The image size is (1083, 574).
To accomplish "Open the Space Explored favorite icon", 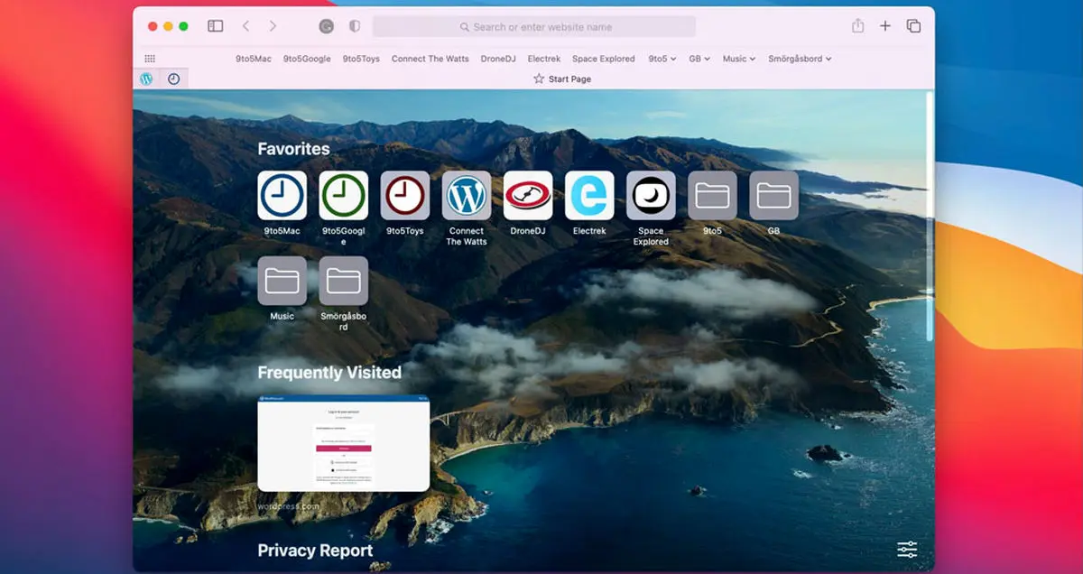I will pos(651,195).
